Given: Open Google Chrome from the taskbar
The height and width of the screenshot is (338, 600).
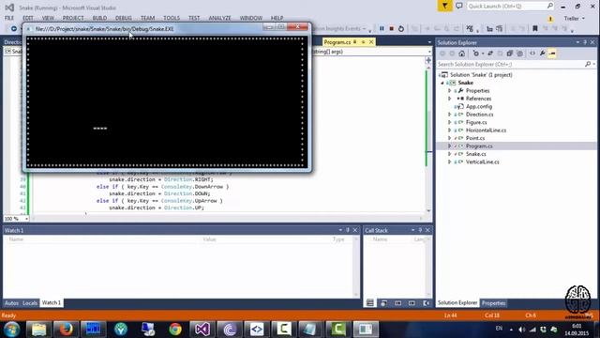Looking at the screenshot, I should pyautogui.click(x=175, y=330).
